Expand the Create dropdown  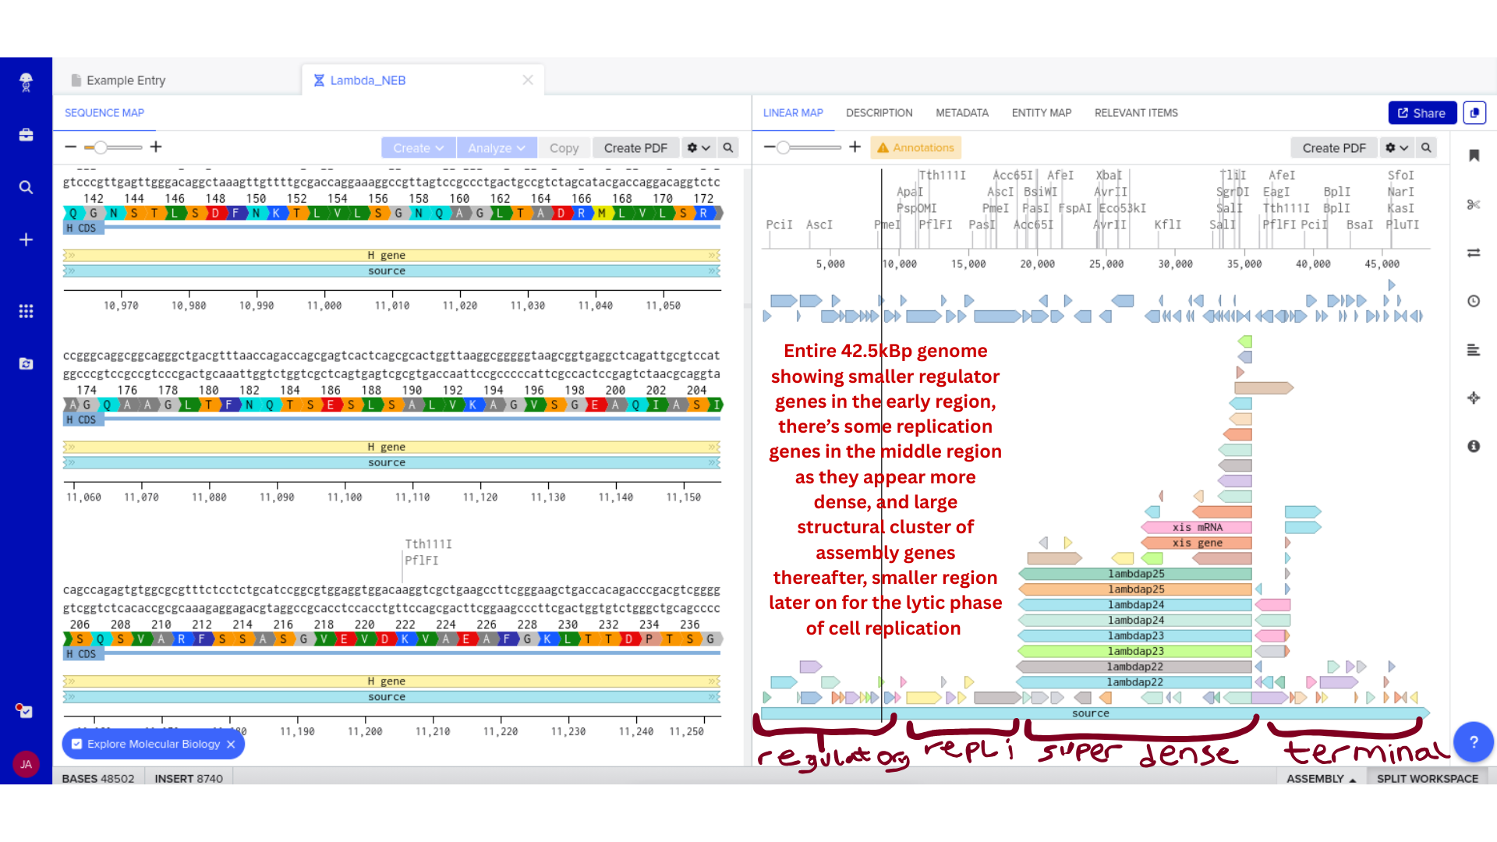click(418, 147)
